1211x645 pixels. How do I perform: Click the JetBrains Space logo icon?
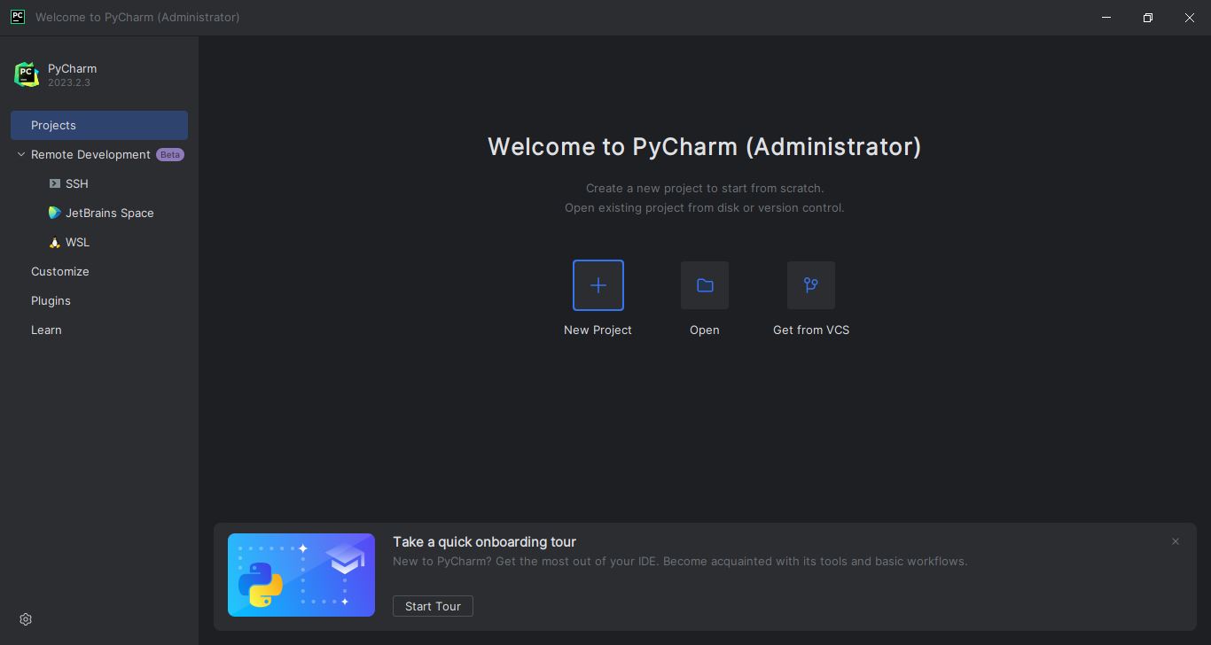55,213
